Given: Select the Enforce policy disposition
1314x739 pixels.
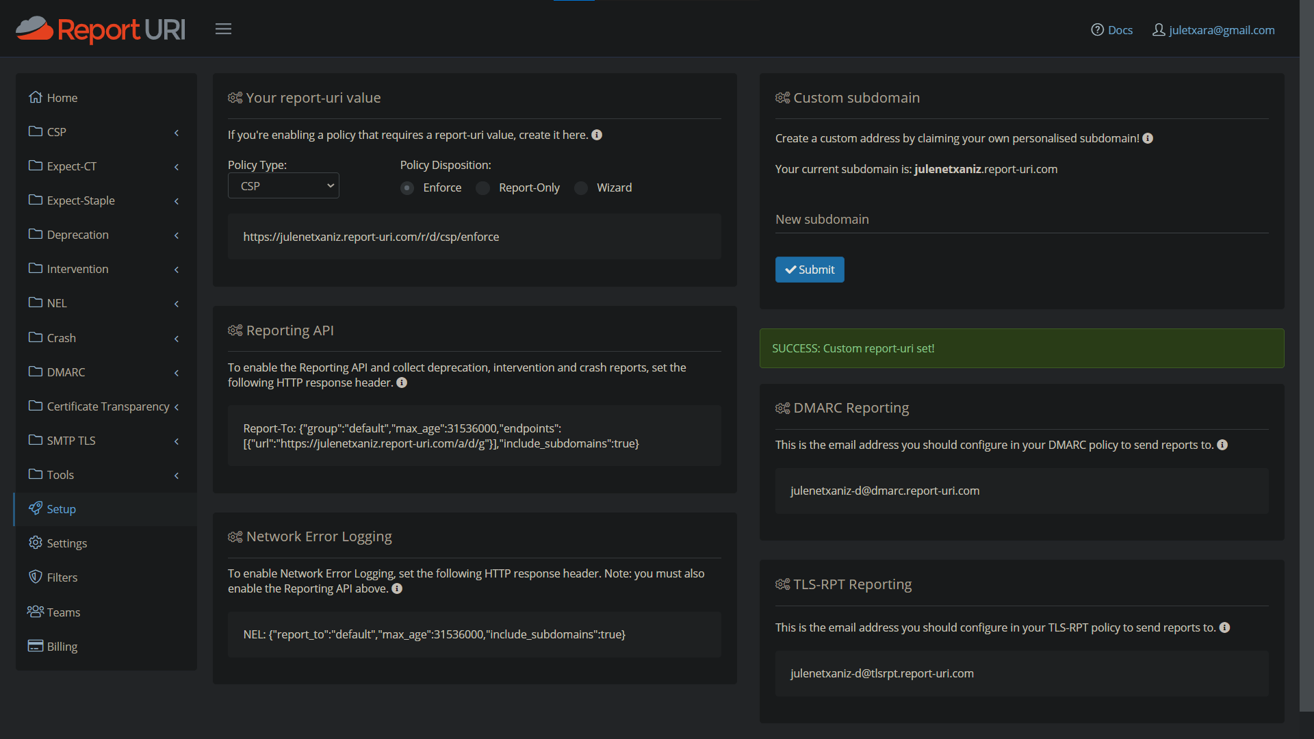Looking at the screenshot, I should pyautogui.click(x=407, y=187).
